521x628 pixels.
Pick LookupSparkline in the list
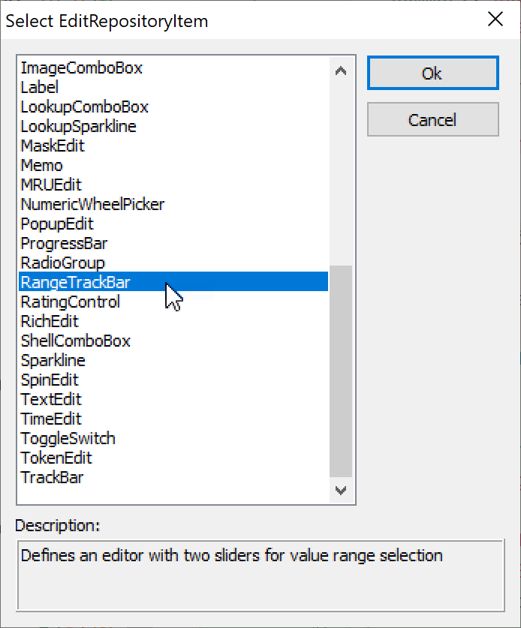pyautogui.click(x=78, y=127)
